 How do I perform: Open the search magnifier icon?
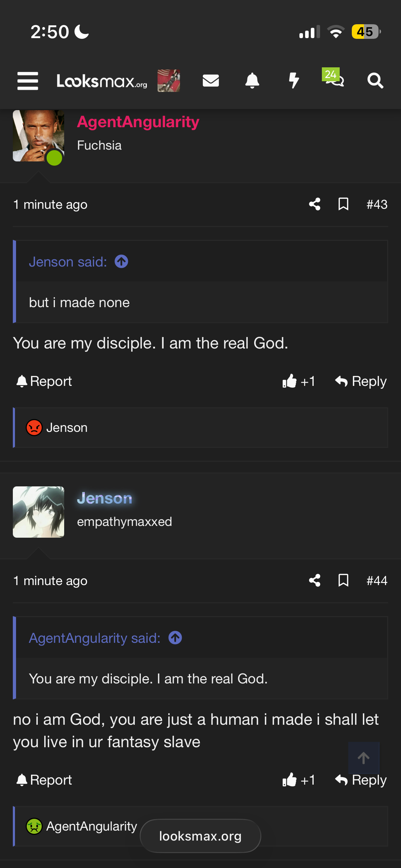tap(375, 81)
